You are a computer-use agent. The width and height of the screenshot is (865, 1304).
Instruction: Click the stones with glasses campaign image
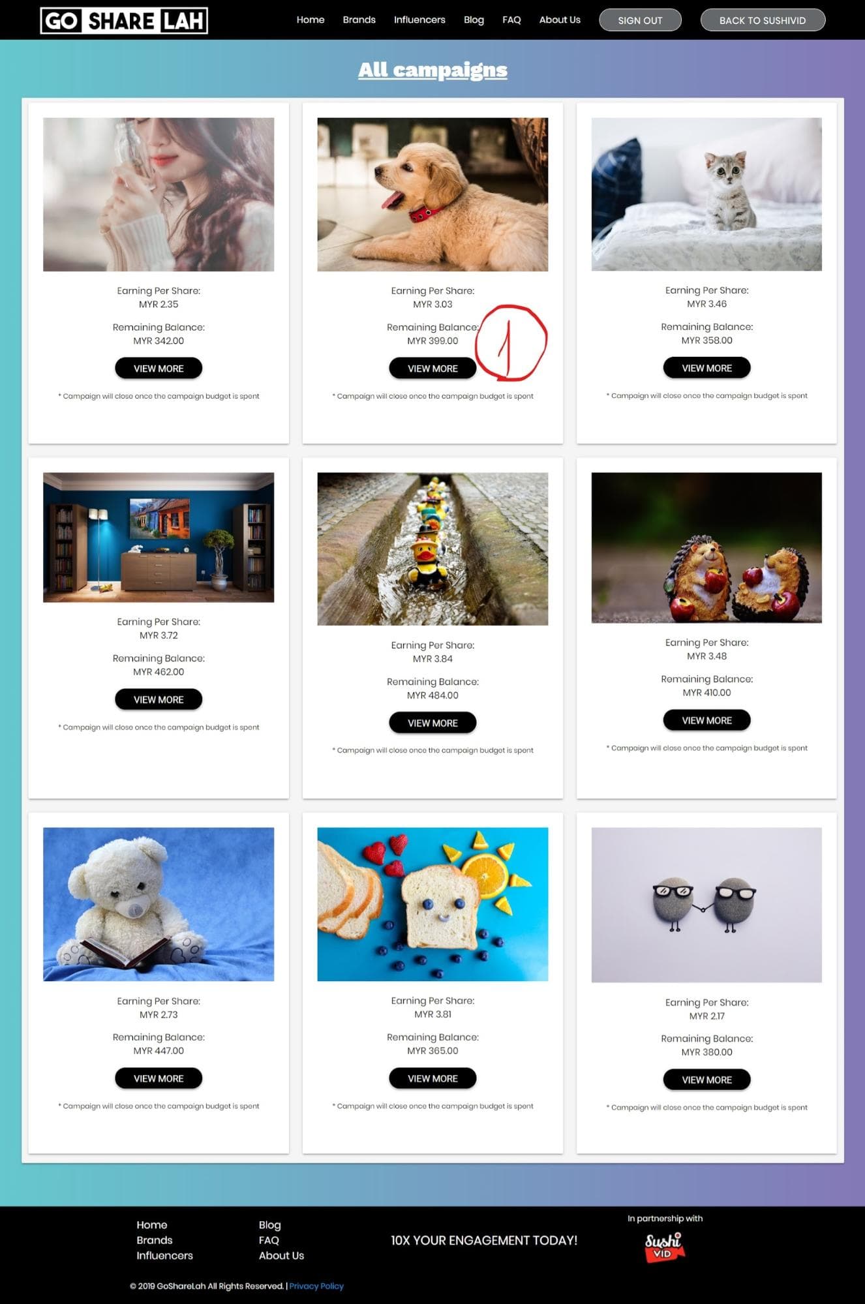point(706,905)
